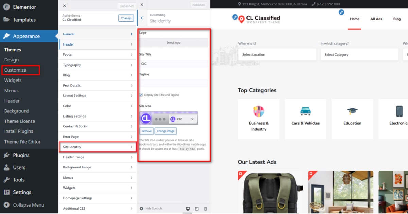Click the Education graduation cap icon

[352, 111]
